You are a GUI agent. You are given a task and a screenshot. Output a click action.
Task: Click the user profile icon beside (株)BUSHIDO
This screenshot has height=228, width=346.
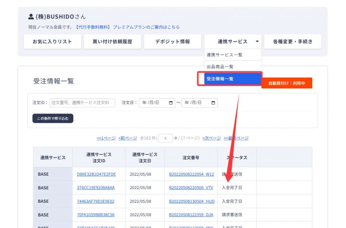[x=31, y=17]
